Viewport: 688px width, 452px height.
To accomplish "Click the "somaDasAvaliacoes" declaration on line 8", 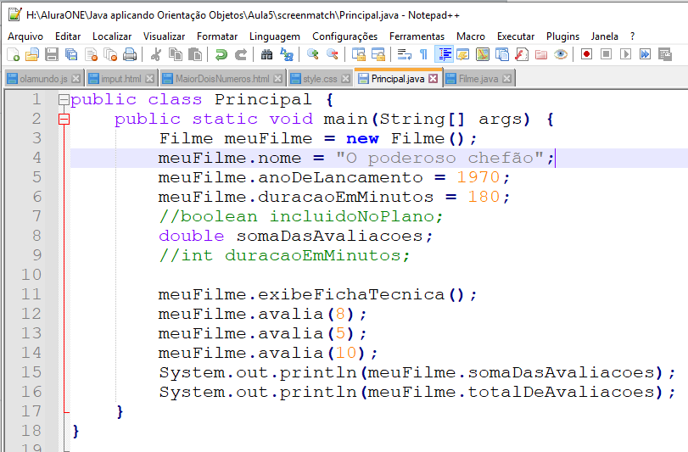I will (329, 236).
